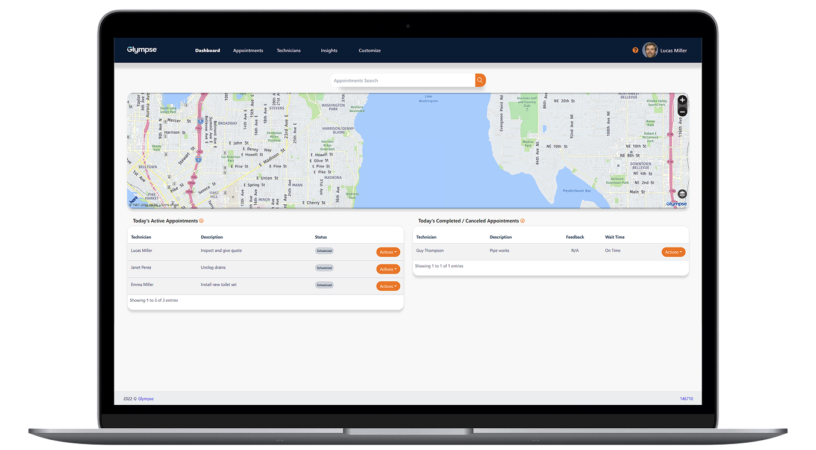Click the Glympse link in the footer
Viewport: 816px width, 450px height.
tap(146, 399)
